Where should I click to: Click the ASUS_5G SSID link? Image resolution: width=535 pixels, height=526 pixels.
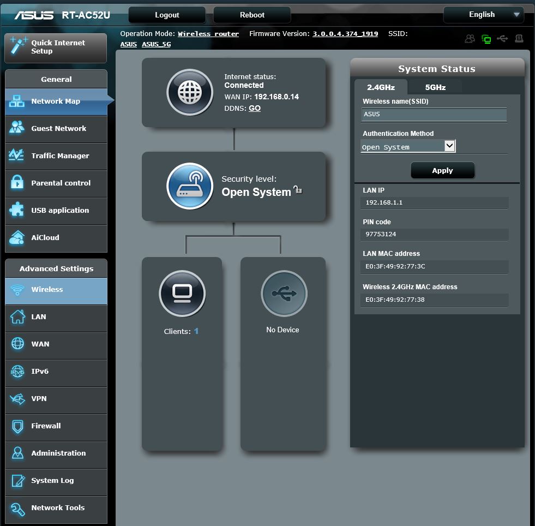(157, 44)
